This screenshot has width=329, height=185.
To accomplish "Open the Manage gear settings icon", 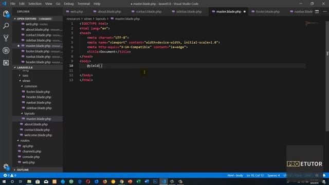I will [x=6, y=167].
